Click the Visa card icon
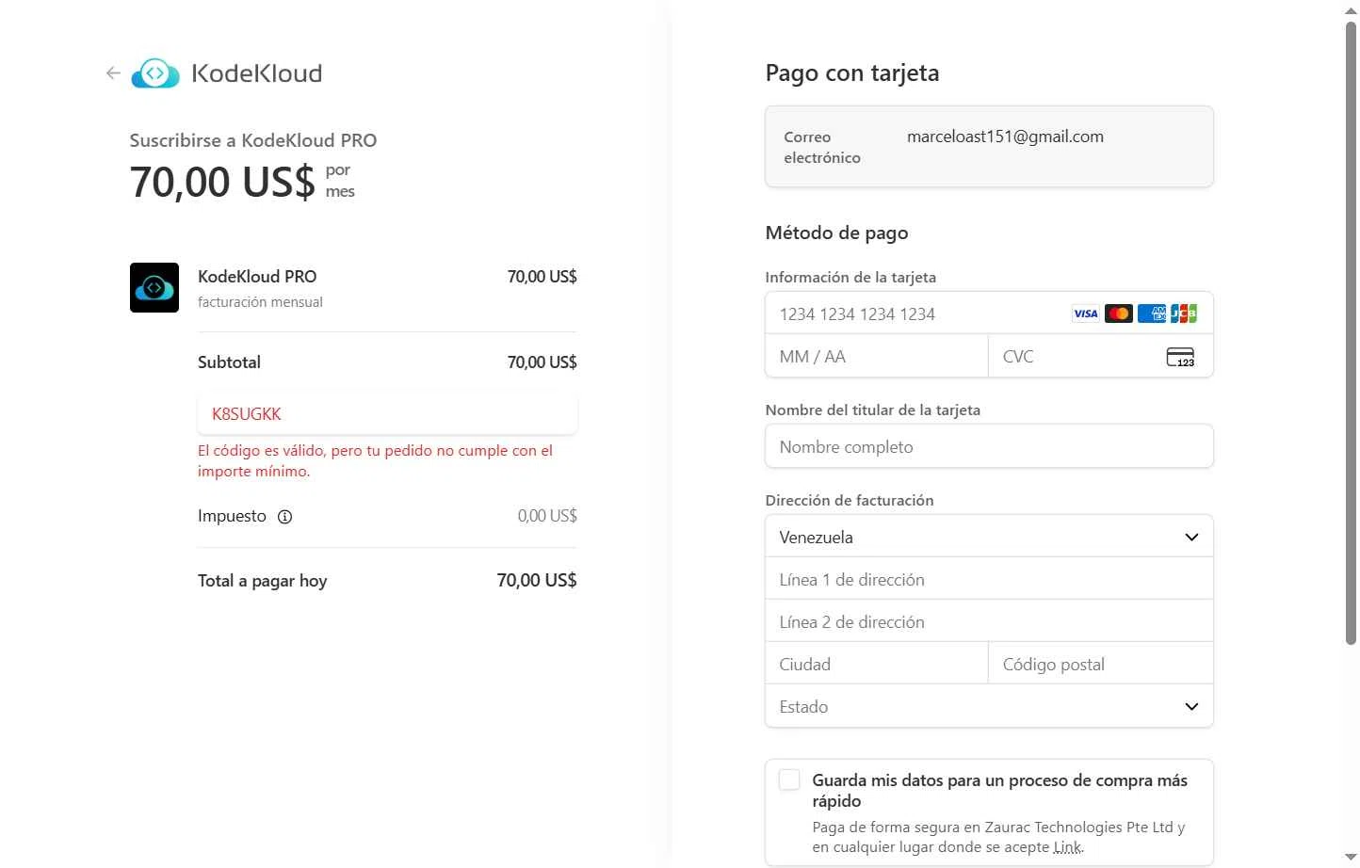Image resolution: width=1360 pixels, height=868 pixels. click(1085, 313)
